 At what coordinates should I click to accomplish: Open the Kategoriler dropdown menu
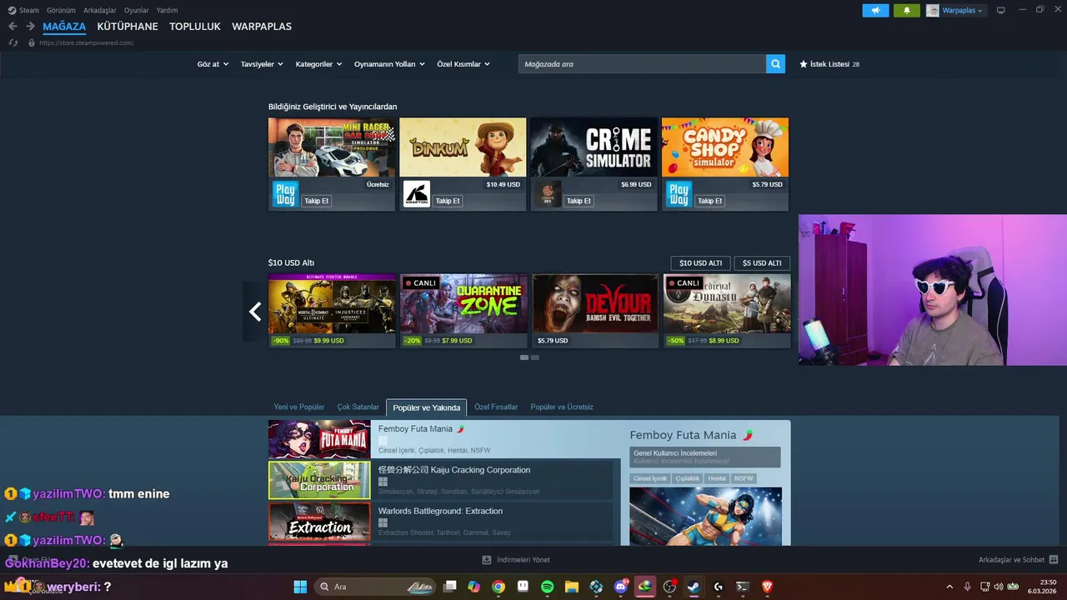(x=318, y=64)
